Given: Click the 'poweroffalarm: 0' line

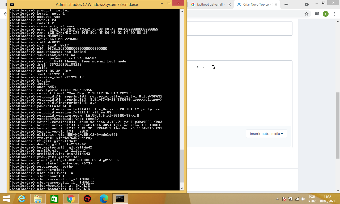Looking at the screenshot, I should tap(40, 106).
